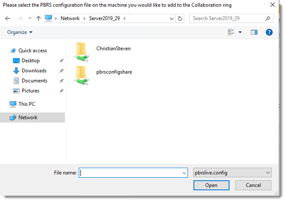286x202 pixels.
Task: Refresh the Server2019_29 folder view
Action: tap(180, 19)
